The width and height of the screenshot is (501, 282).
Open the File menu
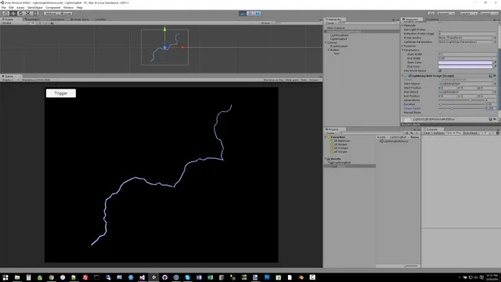coord(3,7)
